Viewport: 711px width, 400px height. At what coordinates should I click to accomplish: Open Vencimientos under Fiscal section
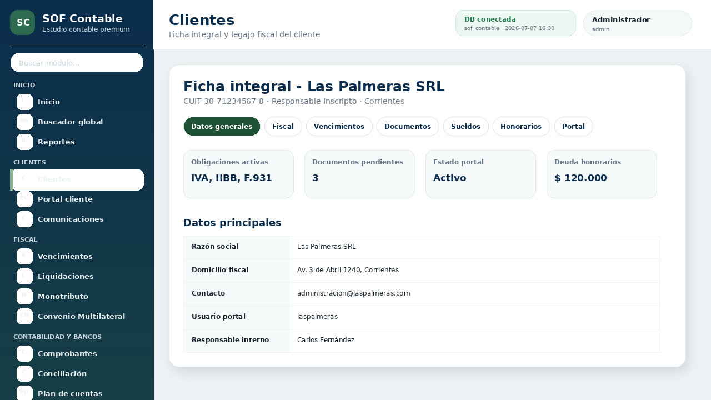tap(78, 257)
